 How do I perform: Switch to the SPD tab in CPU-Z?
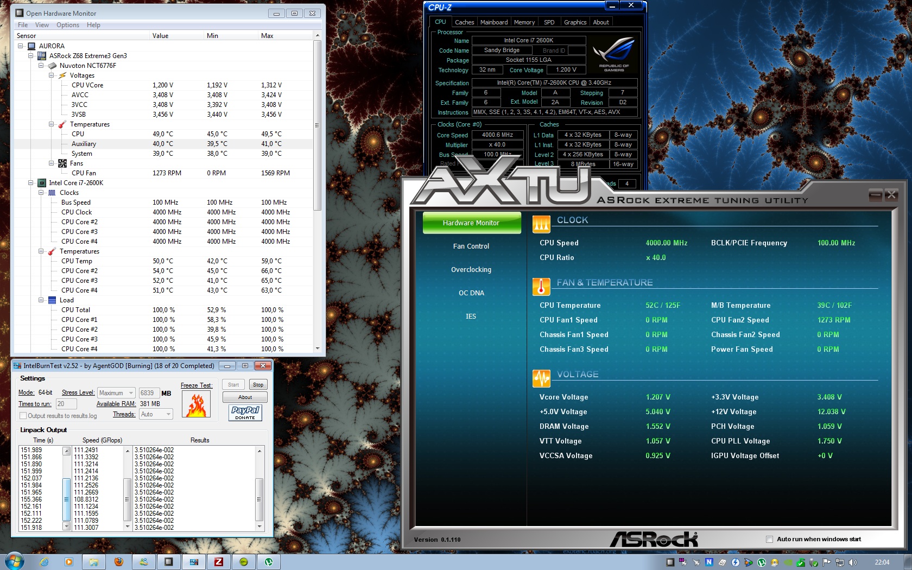tap(549, 22)
